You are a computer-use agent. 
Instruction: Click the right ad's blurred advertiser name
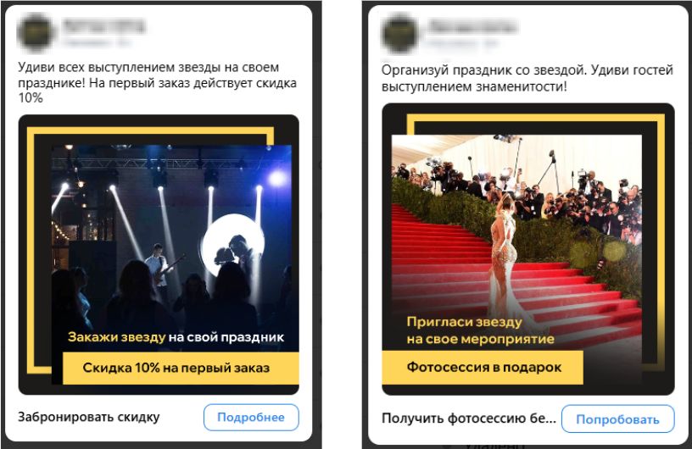tap(472, 26)
